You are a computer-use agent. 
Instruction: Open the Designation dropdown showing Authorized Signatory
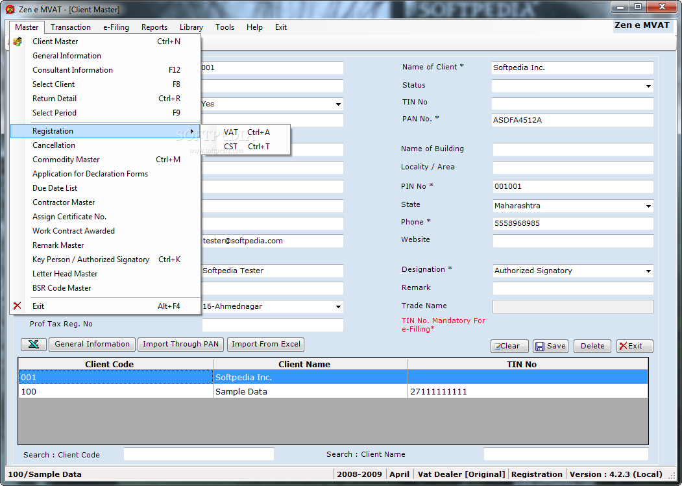pyautogui.click(x=648, y=271)
